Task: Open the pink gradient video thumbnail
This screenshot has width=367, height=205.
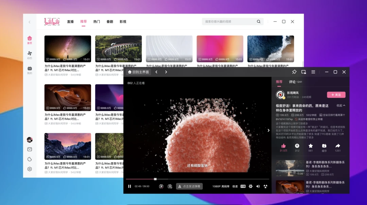Action: (x=220, y=49)
